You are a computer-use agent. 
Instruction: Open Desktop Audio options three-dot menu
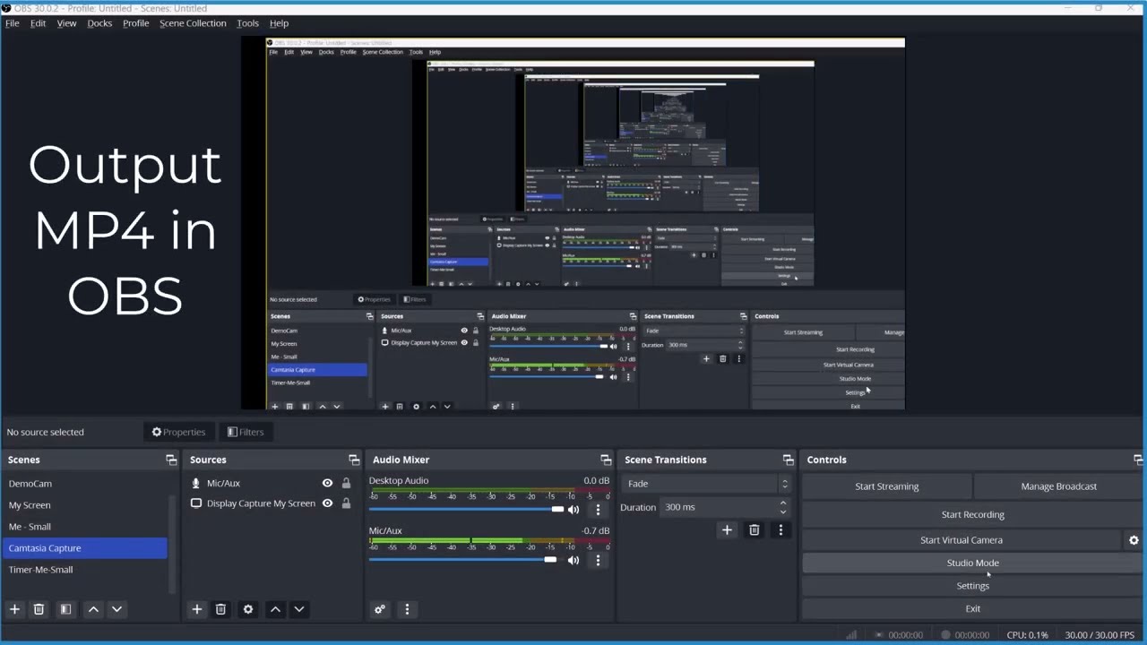[x=598, y=510]
